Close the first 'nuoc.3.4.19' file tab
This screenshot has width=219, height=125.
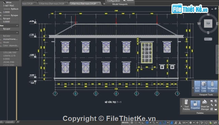tap(35, 4)
